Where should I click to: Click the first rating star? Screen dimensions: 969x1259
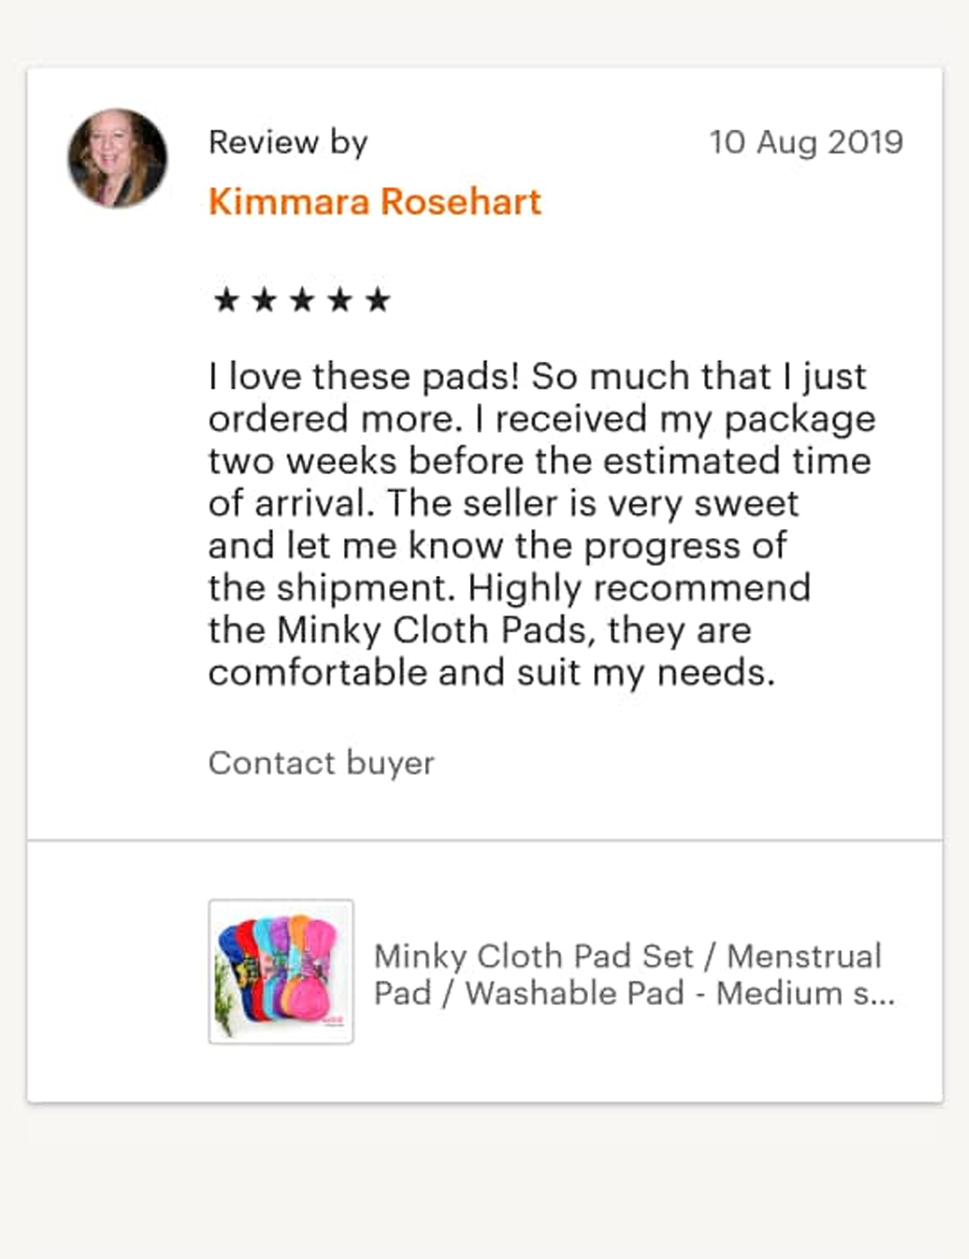(226, 300)
